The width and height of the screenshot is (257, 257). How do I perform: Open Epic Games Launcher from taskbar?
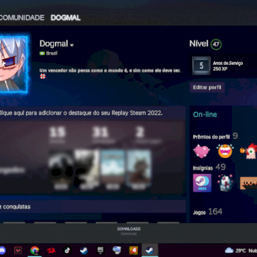100,250
